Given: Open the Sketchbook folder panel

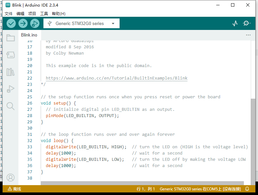Looking at the screenshot, I should pyautogui.click(x=11, y=38).
